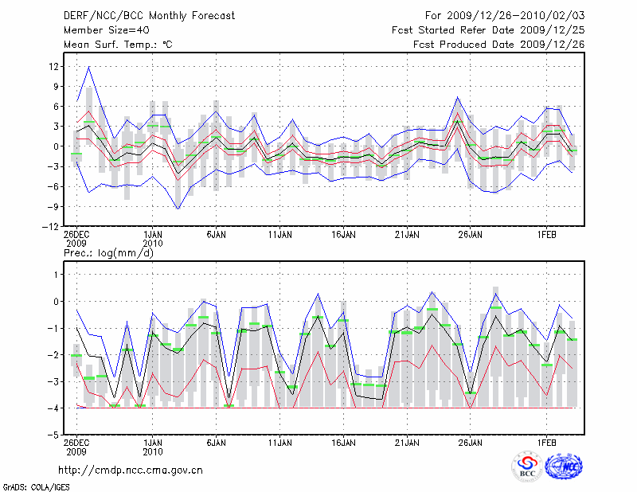Click 6JAN tick on temperature chart axis
637x492 pixels.
[216, 236]
